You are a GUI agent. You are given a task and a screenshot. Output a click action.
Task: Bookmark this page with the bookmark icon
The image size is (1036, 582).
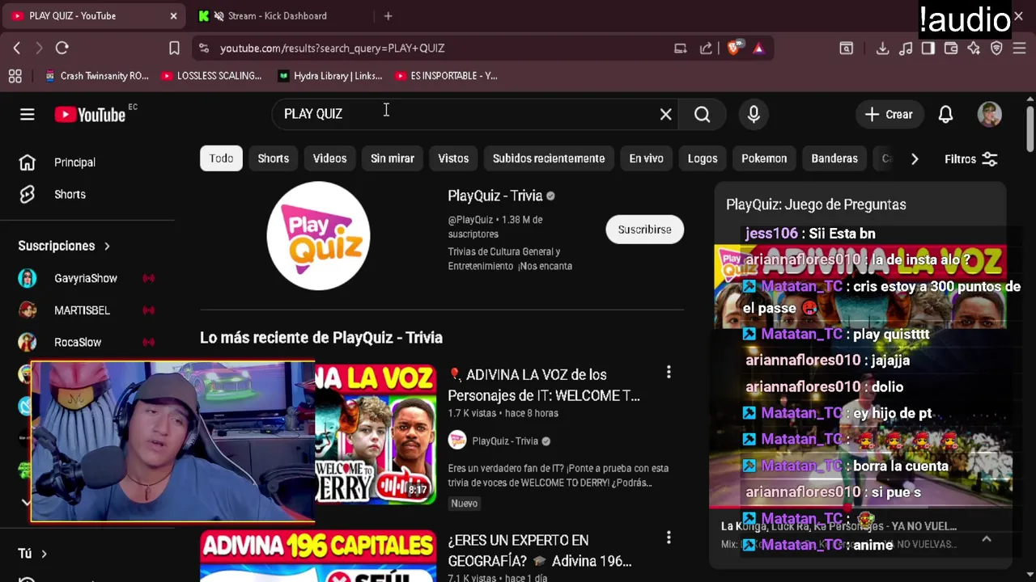174,48
